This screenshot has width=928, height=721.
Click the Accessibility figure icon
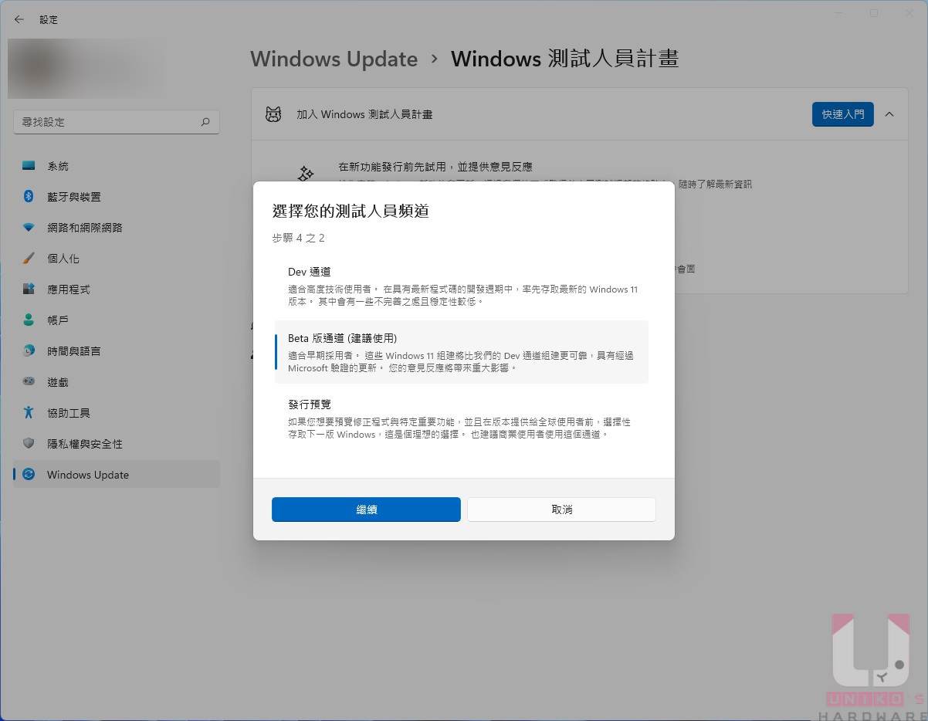(29, 413)
